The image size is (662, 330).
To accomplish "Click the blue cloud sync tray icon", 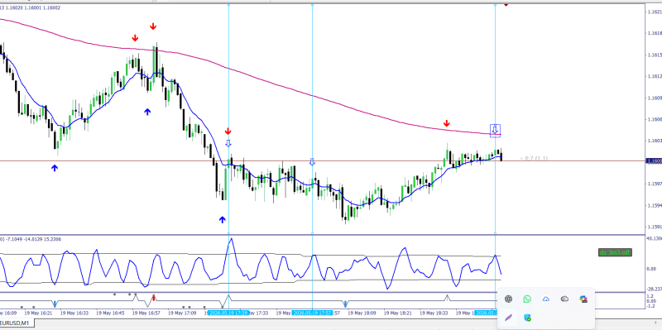I will click(x=546, y=299).
